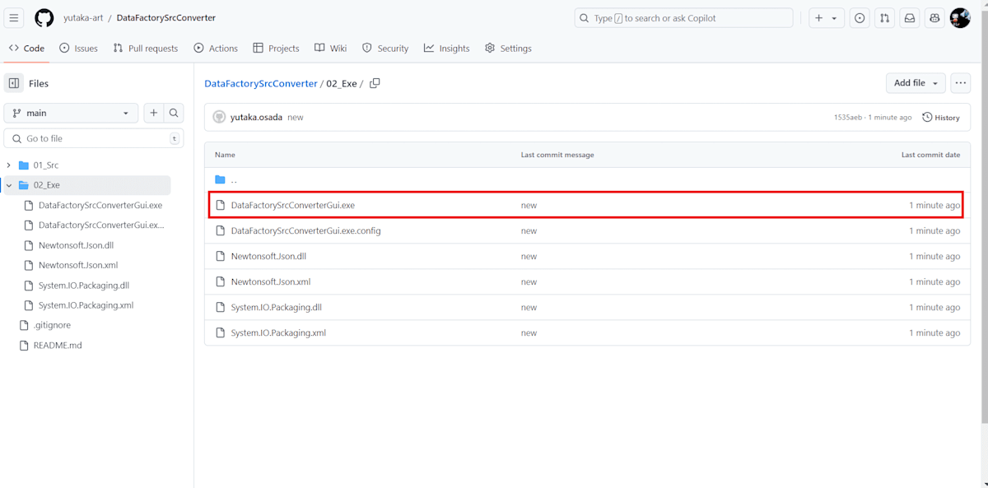
Task: Click the README.md file icon in tree
Action: click(24, 345)
